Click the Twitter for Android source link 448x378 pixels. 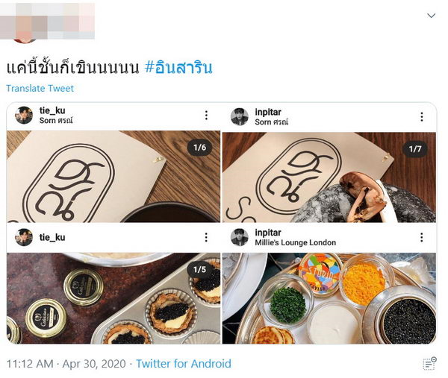184,364
